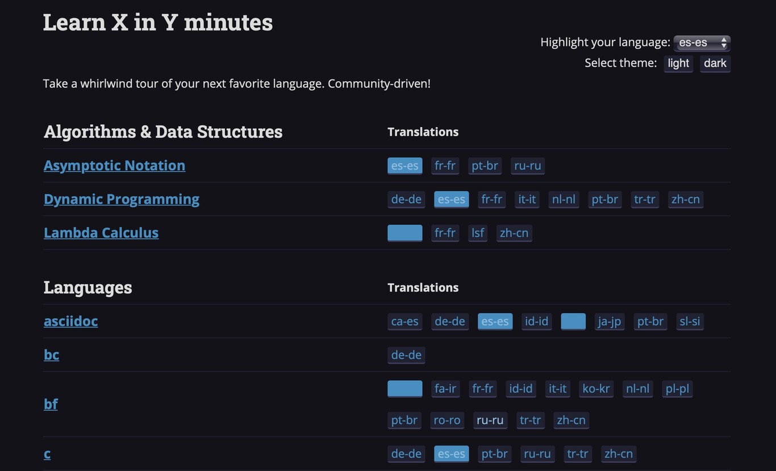Open the Dynamic Programming tutorial
This screenshot has height=471, width=776.
(122, 199)
